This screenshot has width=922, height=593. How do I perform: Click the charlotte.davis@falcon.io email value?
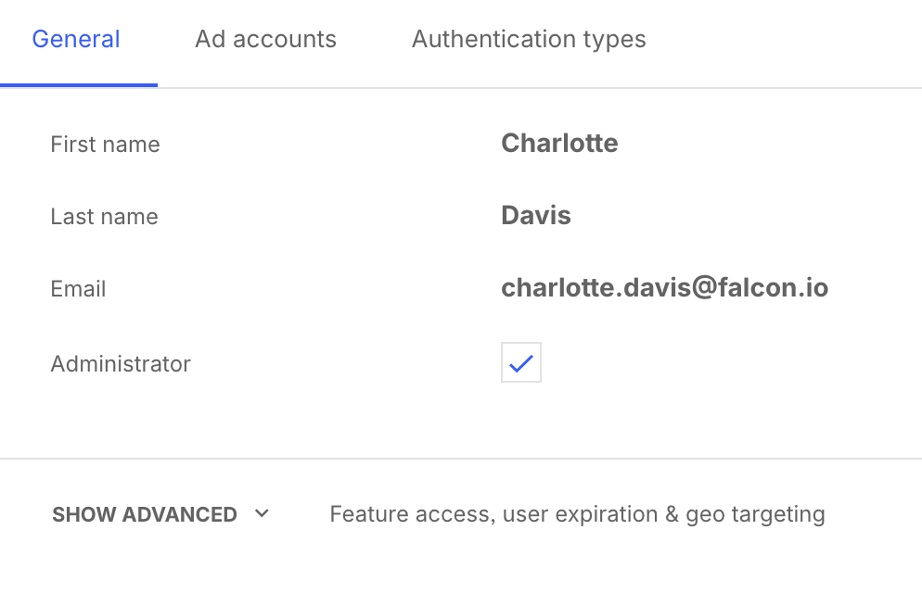coord(664,287)
